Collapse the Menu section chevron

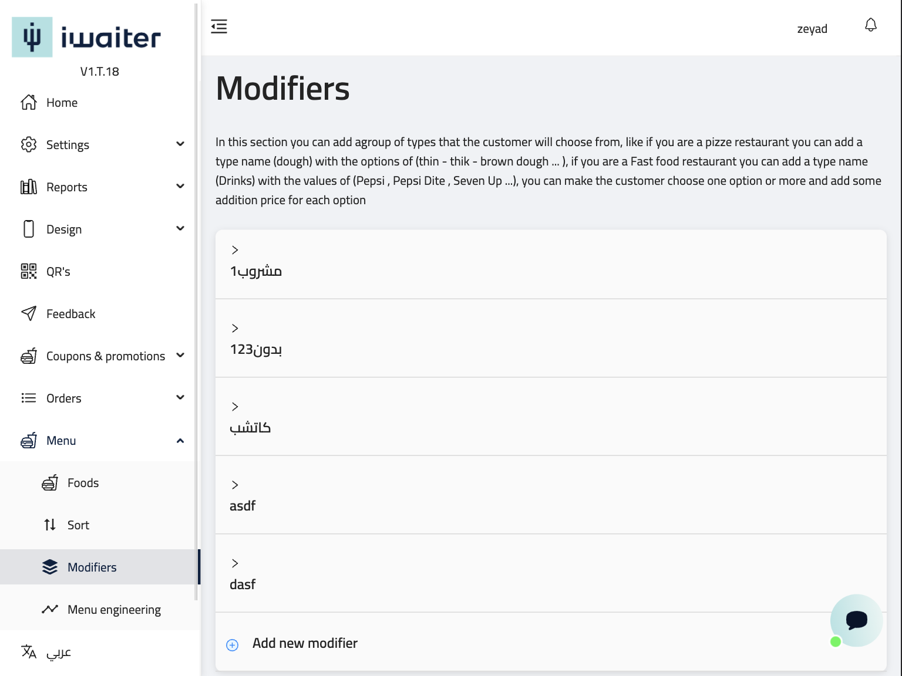180,441
